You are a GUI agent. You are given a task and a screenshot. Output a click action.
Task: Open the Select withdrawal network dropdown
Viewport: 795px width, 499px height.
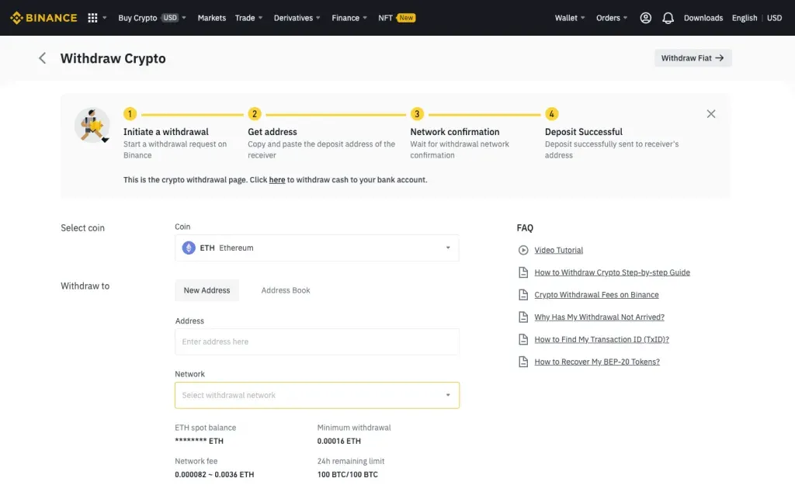click(x=317, y=395)
